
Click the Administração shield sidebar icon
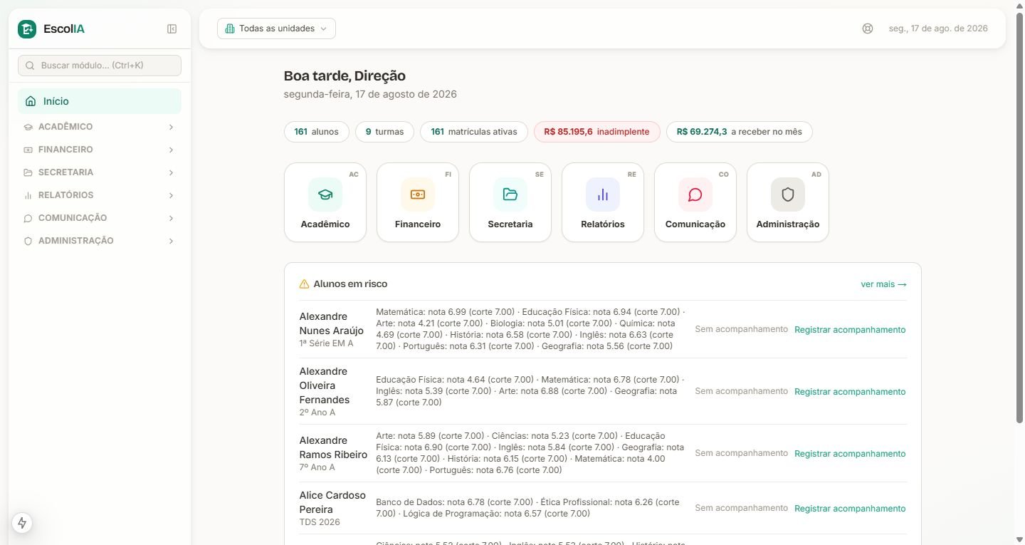point(28,241)
